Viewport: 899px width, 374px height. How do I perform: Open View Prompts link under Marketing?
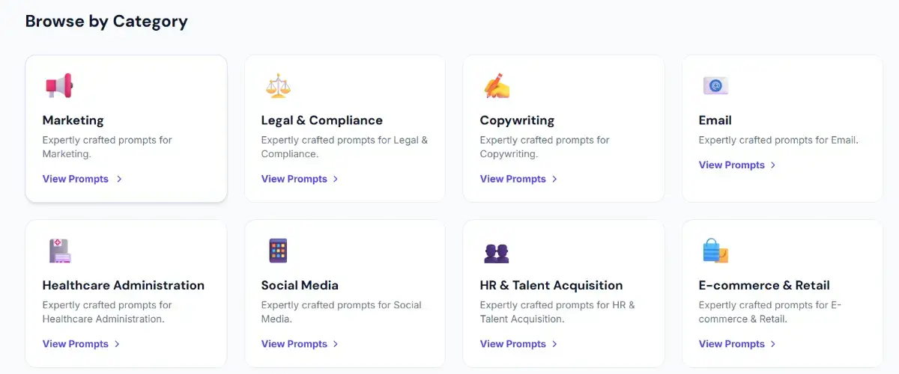(76, 179)
